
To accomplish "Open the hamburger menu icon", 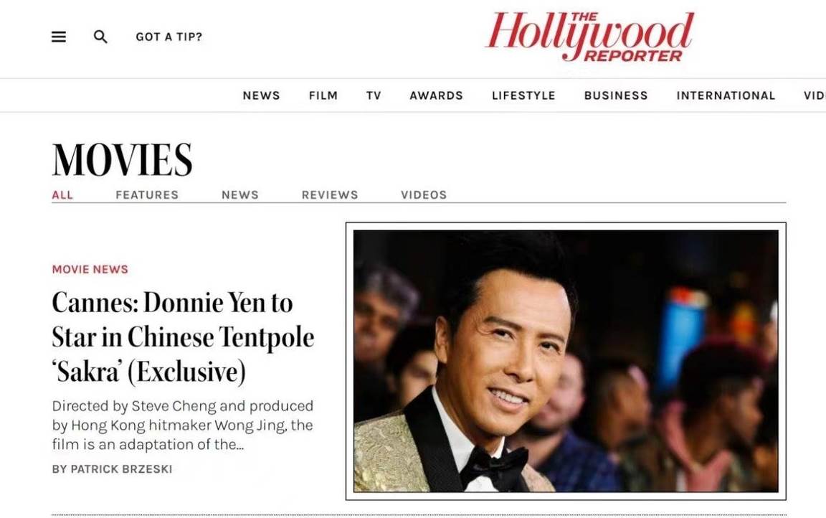I will (59, 37).
